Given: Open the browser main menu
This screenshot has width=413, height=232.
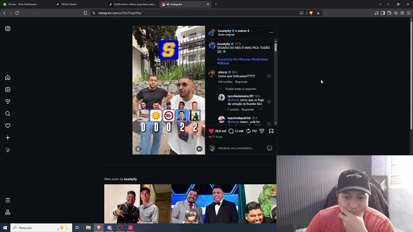Looking at the screenshot, I should click(409, 13).
